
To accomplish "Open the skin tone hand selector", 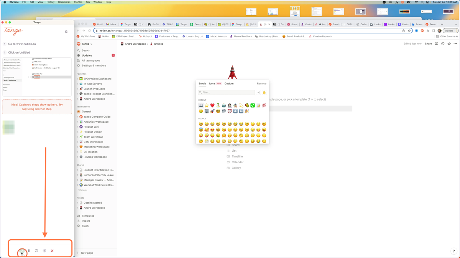I will (264, 92).
